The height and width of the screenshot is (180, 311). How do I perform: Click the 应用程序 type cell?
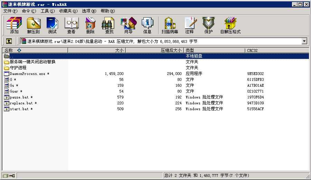click(x=194, y=74)
